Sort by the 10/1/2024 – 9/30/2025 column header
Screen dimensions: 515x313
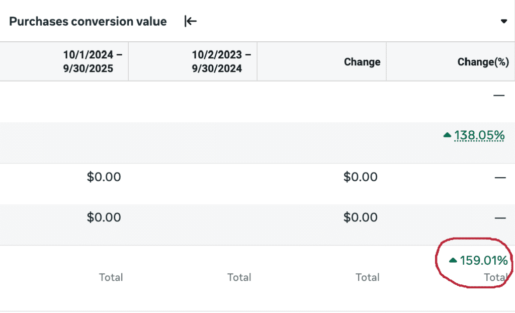coord(93,61)
